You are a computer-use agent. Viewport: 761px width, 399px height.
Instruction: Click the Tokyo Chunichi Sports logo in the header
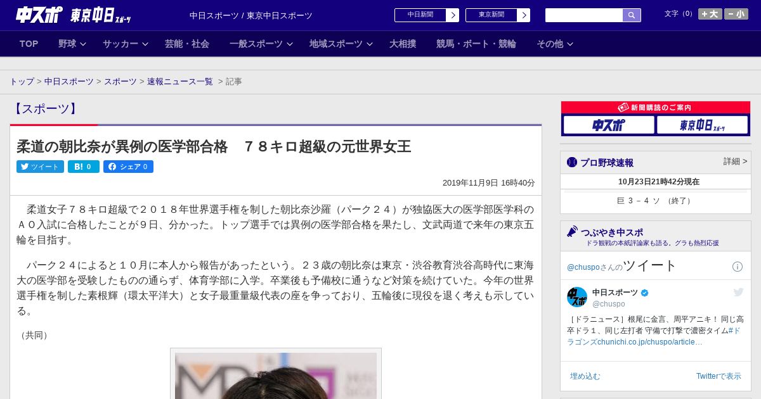[x=100, y=15]
